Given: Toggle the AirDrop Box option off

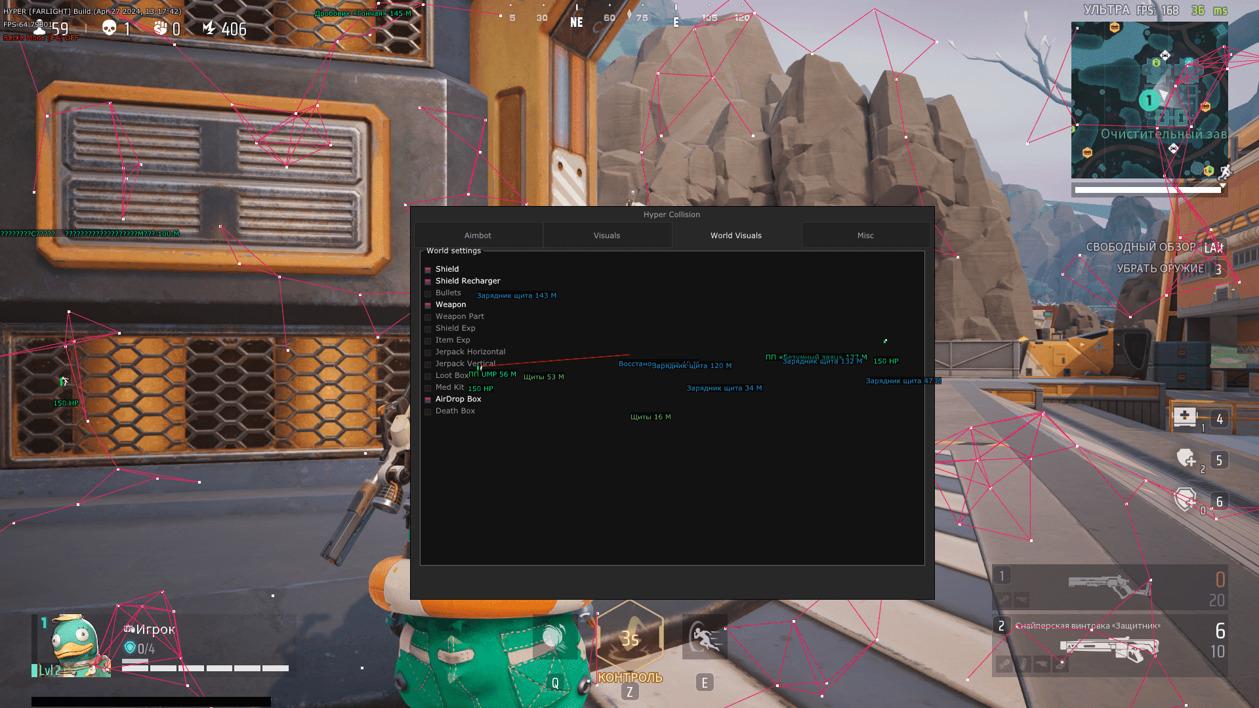Looking at the screenshot, I should [x=428, y=399].
